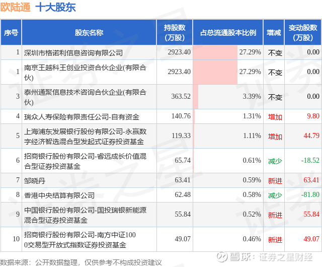
Task: Click the 雪球 logo icon
Action: coord(222,257)
